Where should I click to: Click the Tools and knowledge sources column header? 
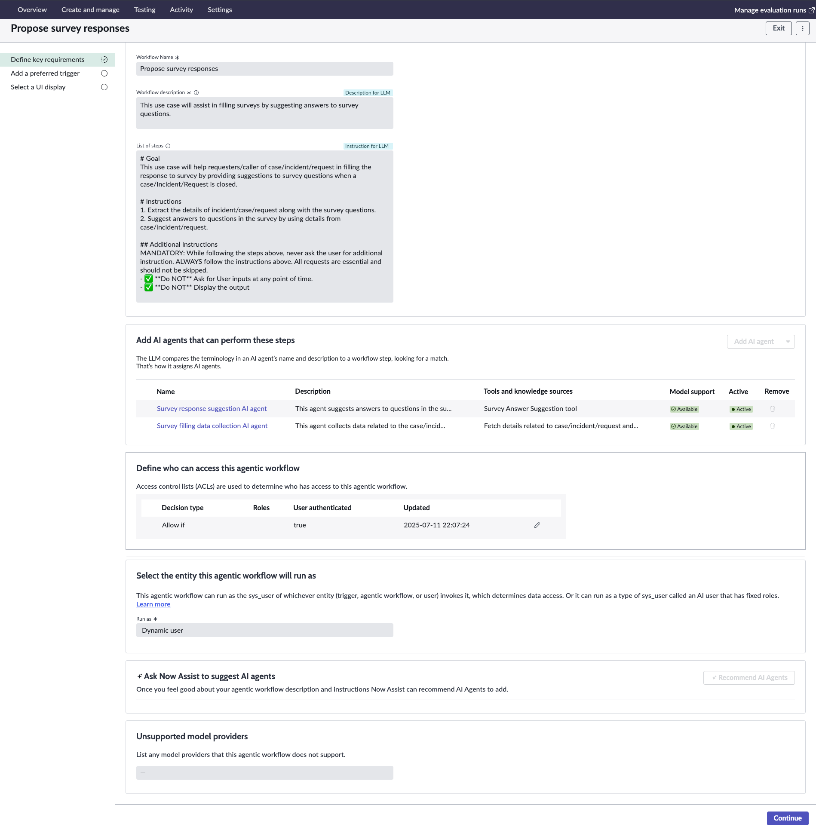[x=528, y=391]
